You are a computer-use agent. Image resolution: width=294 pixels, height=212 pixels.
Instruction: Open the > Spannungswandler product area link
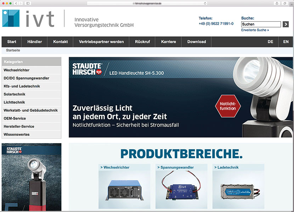pos(175,167)
